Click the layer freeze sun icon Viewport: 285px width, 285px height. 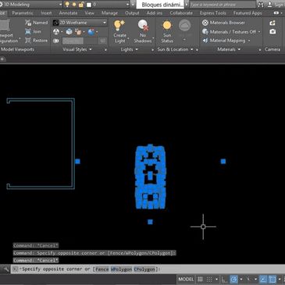[x=74, y=5]
